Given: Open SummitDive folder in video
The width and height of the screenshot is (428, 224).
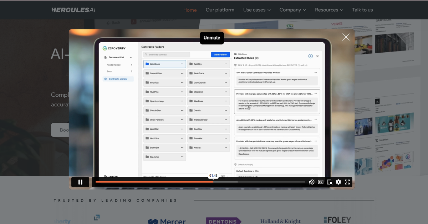Looking at the screenshot, I should click(x=164, y=73).
